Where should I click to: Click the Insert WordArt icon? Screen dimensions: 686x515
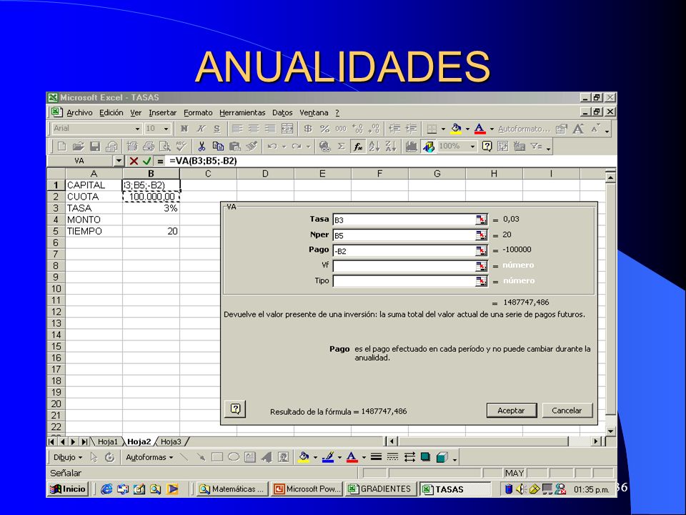(x=267, y=457)
